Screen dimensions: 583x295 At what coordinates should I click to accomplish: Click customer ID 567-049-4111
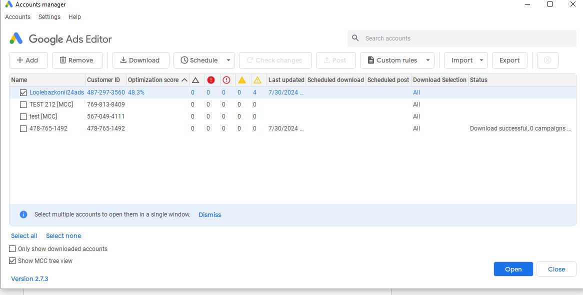106,116
